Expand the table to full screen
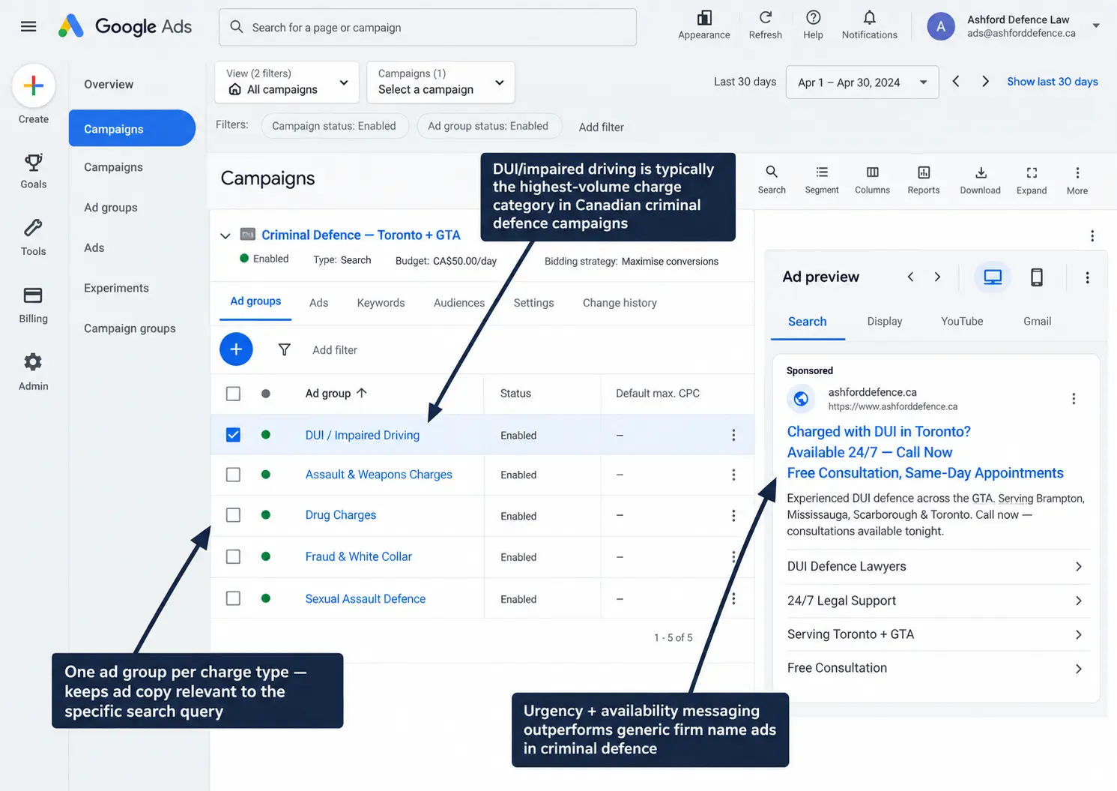 1032,179
